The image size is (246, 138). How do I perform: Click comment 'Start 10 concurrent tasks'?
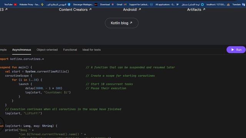pos(109,84)
